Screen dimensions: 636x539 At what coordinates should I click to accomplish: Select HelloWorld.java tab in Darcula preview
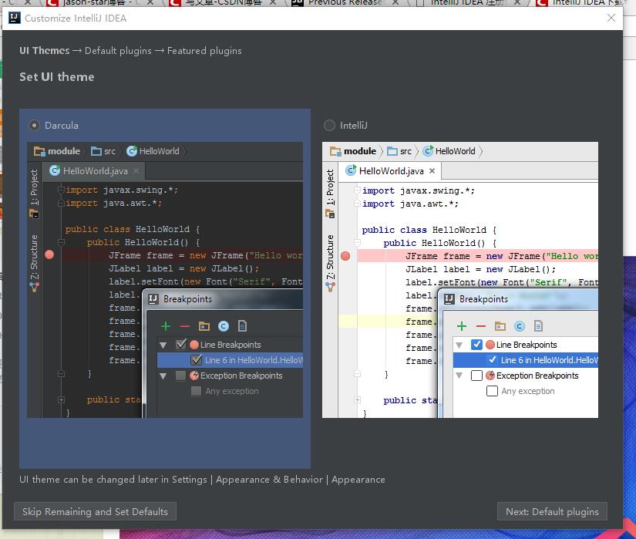point(94,171)
